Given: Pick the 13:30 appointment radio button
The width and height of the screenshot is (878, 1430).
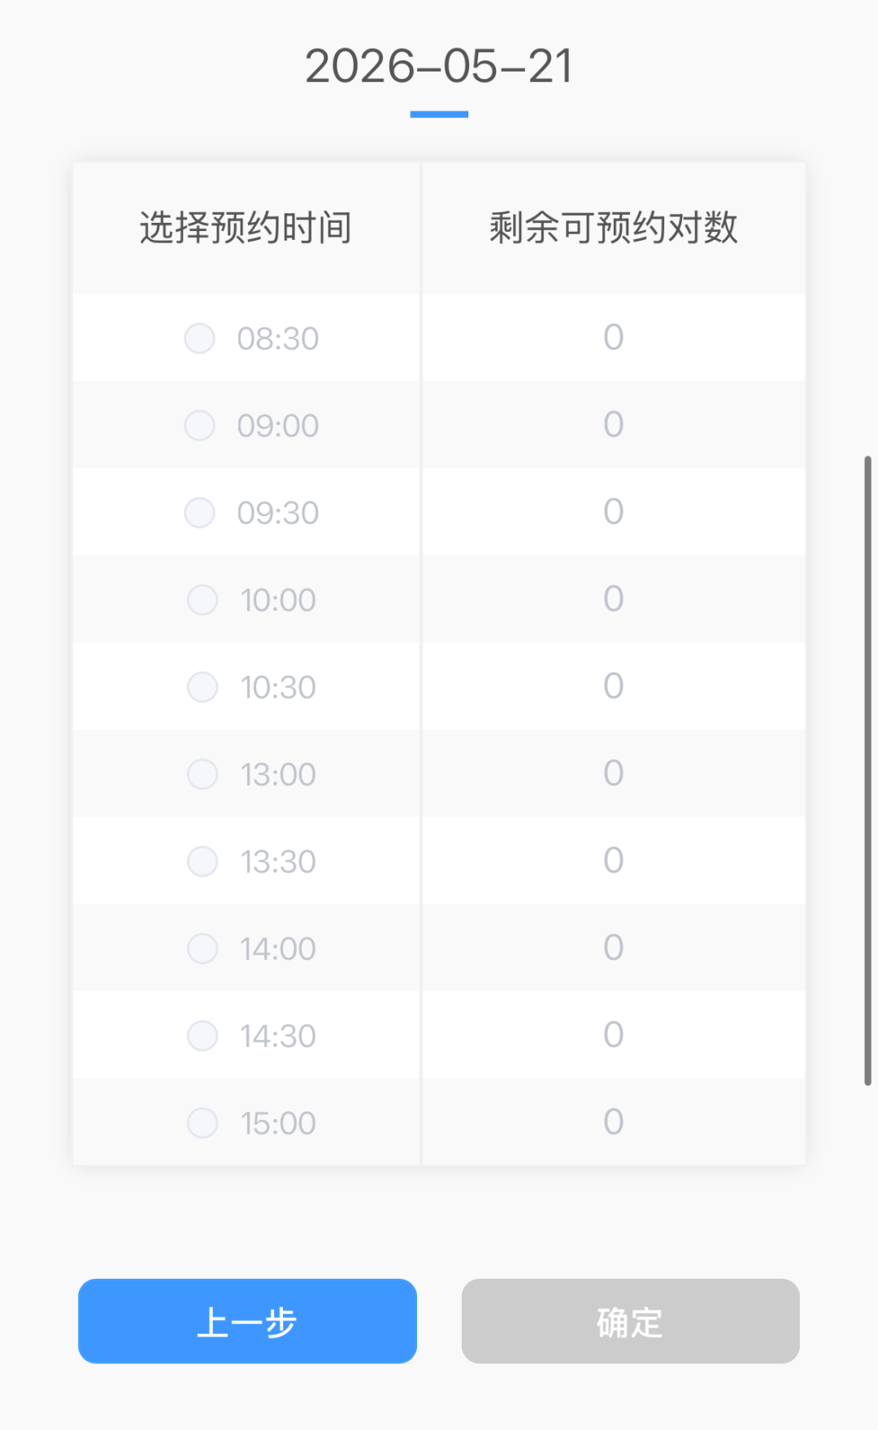Looking at the screenshot, I should [202, 861].
